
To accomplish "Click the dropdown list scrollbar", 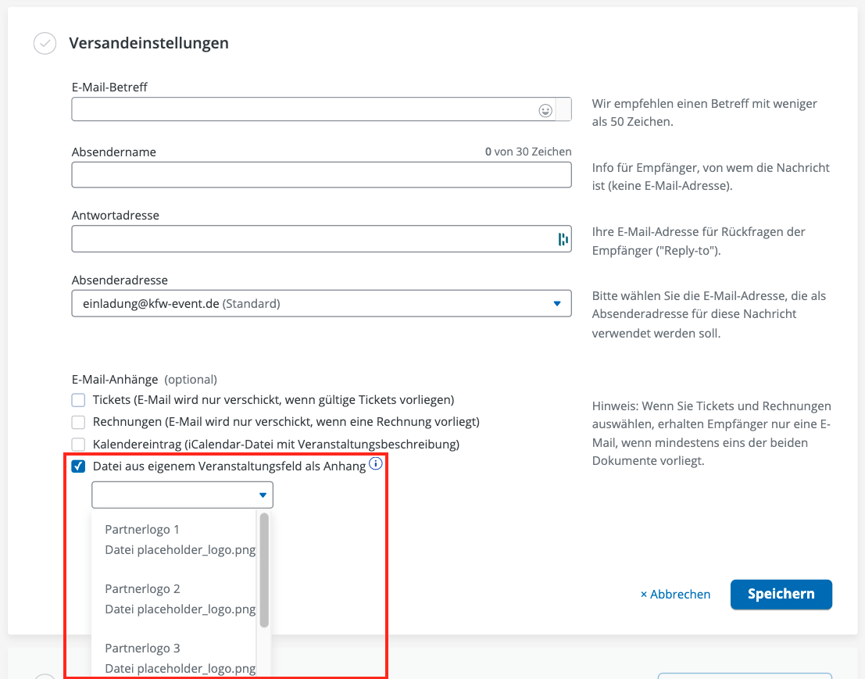I will tap(264, 570).
